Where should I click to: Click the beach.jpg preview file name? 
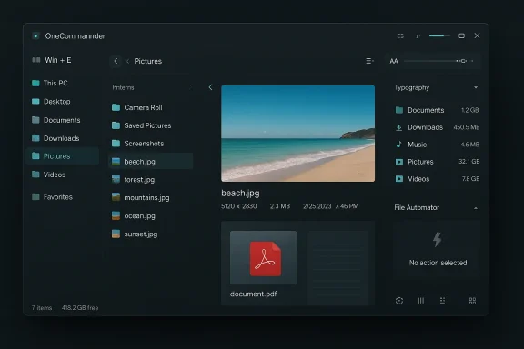[240, 193]
